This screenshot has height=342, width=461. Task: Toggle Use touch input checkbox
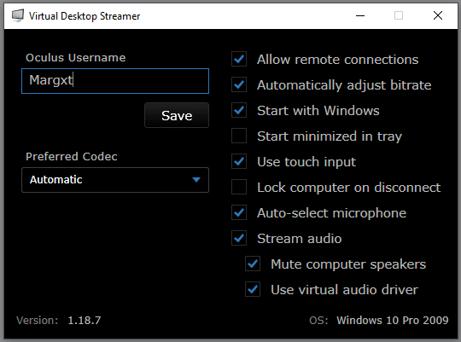[x=239, y=161]
